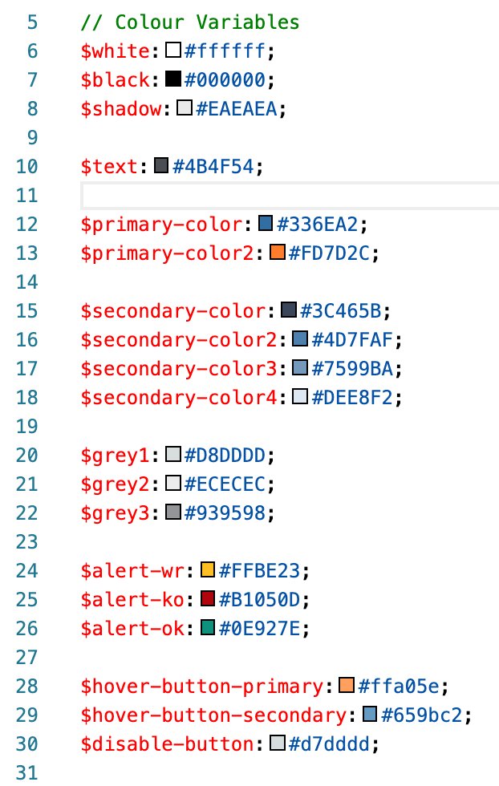Open color picker for $white swatch

pyautogui.click(x=173, y=50)
